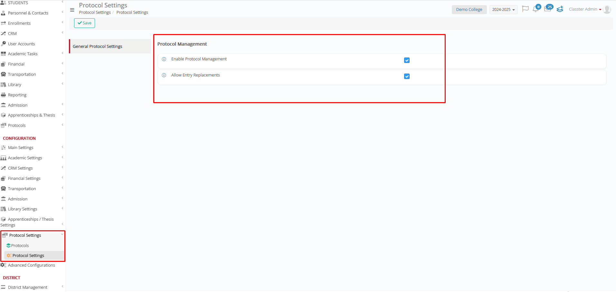
Task: Click the Demo College button
Action: 469,10
